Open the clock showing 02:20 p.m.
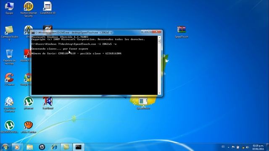Viewport: 269px width, 151px height. 258,147
